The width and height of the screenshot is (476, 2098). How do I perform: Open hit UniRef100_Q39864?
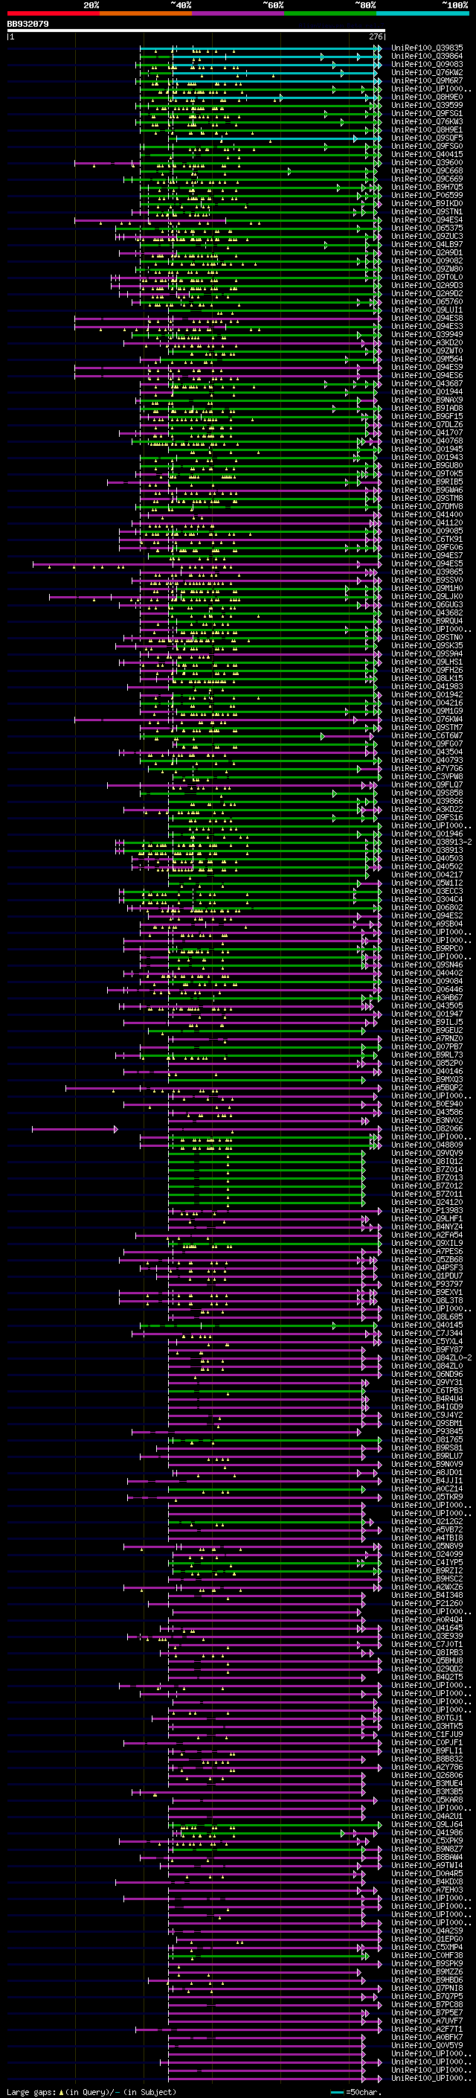(427, 57)
